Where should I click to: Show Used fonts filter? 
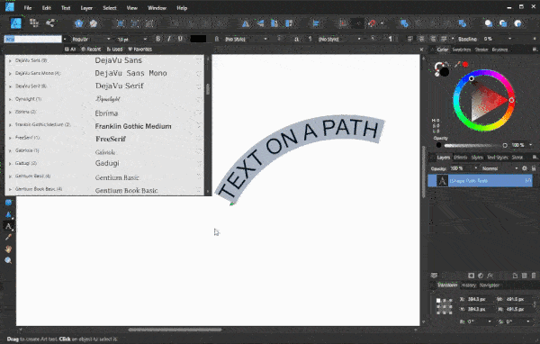pos(114,50)
